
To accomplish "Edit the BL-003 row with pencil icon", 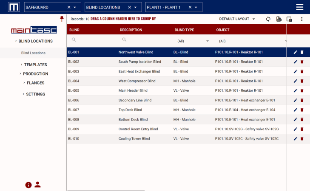I will tap(296, 71).
